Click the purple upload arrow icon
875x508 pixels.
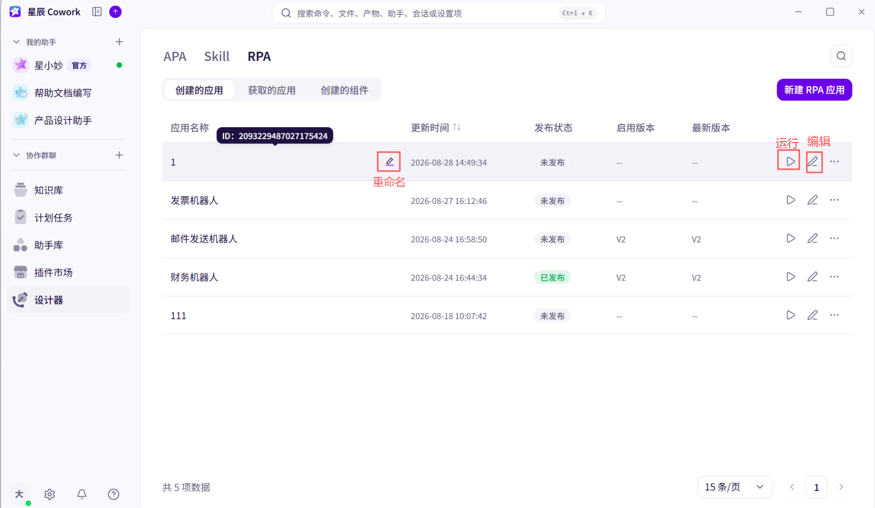click(x=115, y=12)
